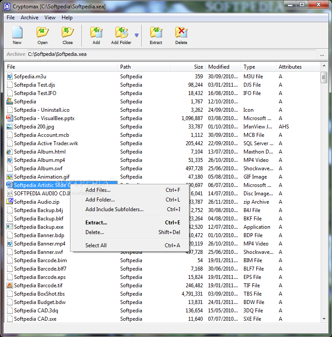
Task: Open the Archive menu
Action: (x=30, y=18)
